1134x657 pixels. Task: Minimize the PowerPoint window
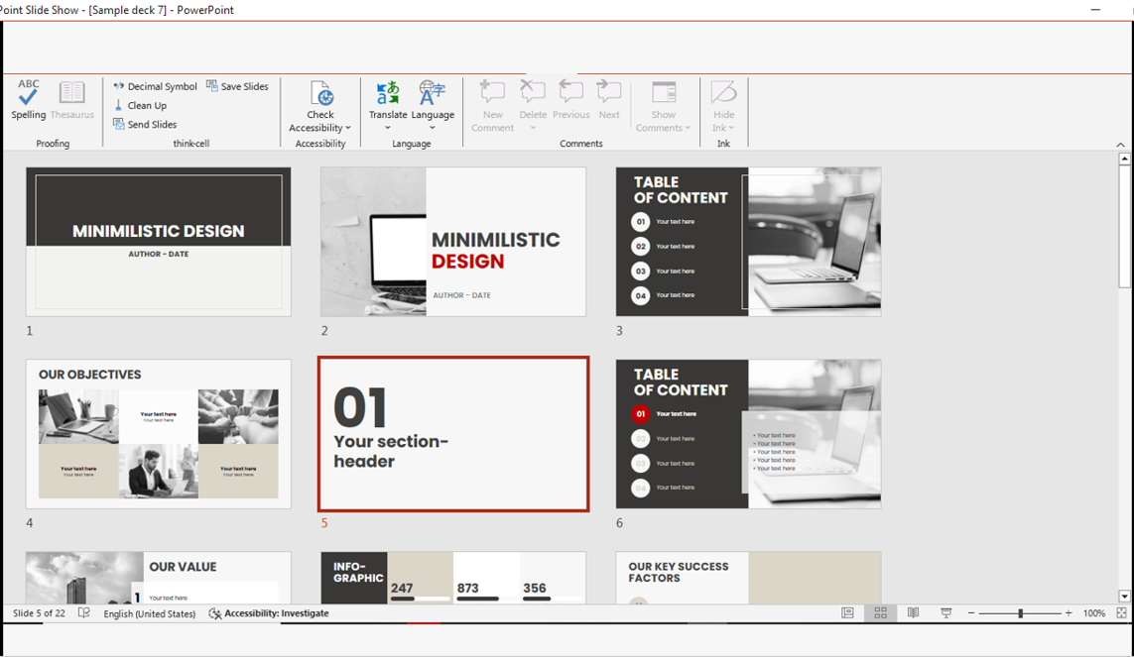1095,10
